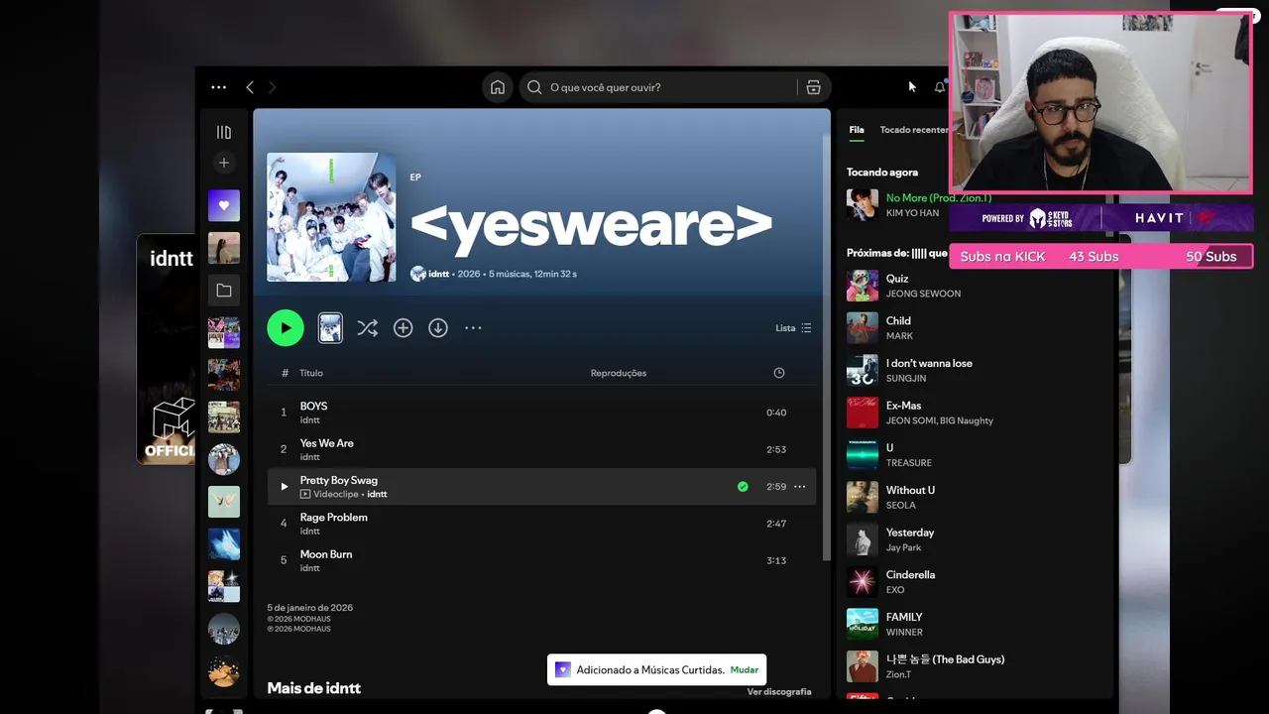Play the yesweare EP with green button
Viewport: 1269px width, 714px height.
(x=286, y=327)
